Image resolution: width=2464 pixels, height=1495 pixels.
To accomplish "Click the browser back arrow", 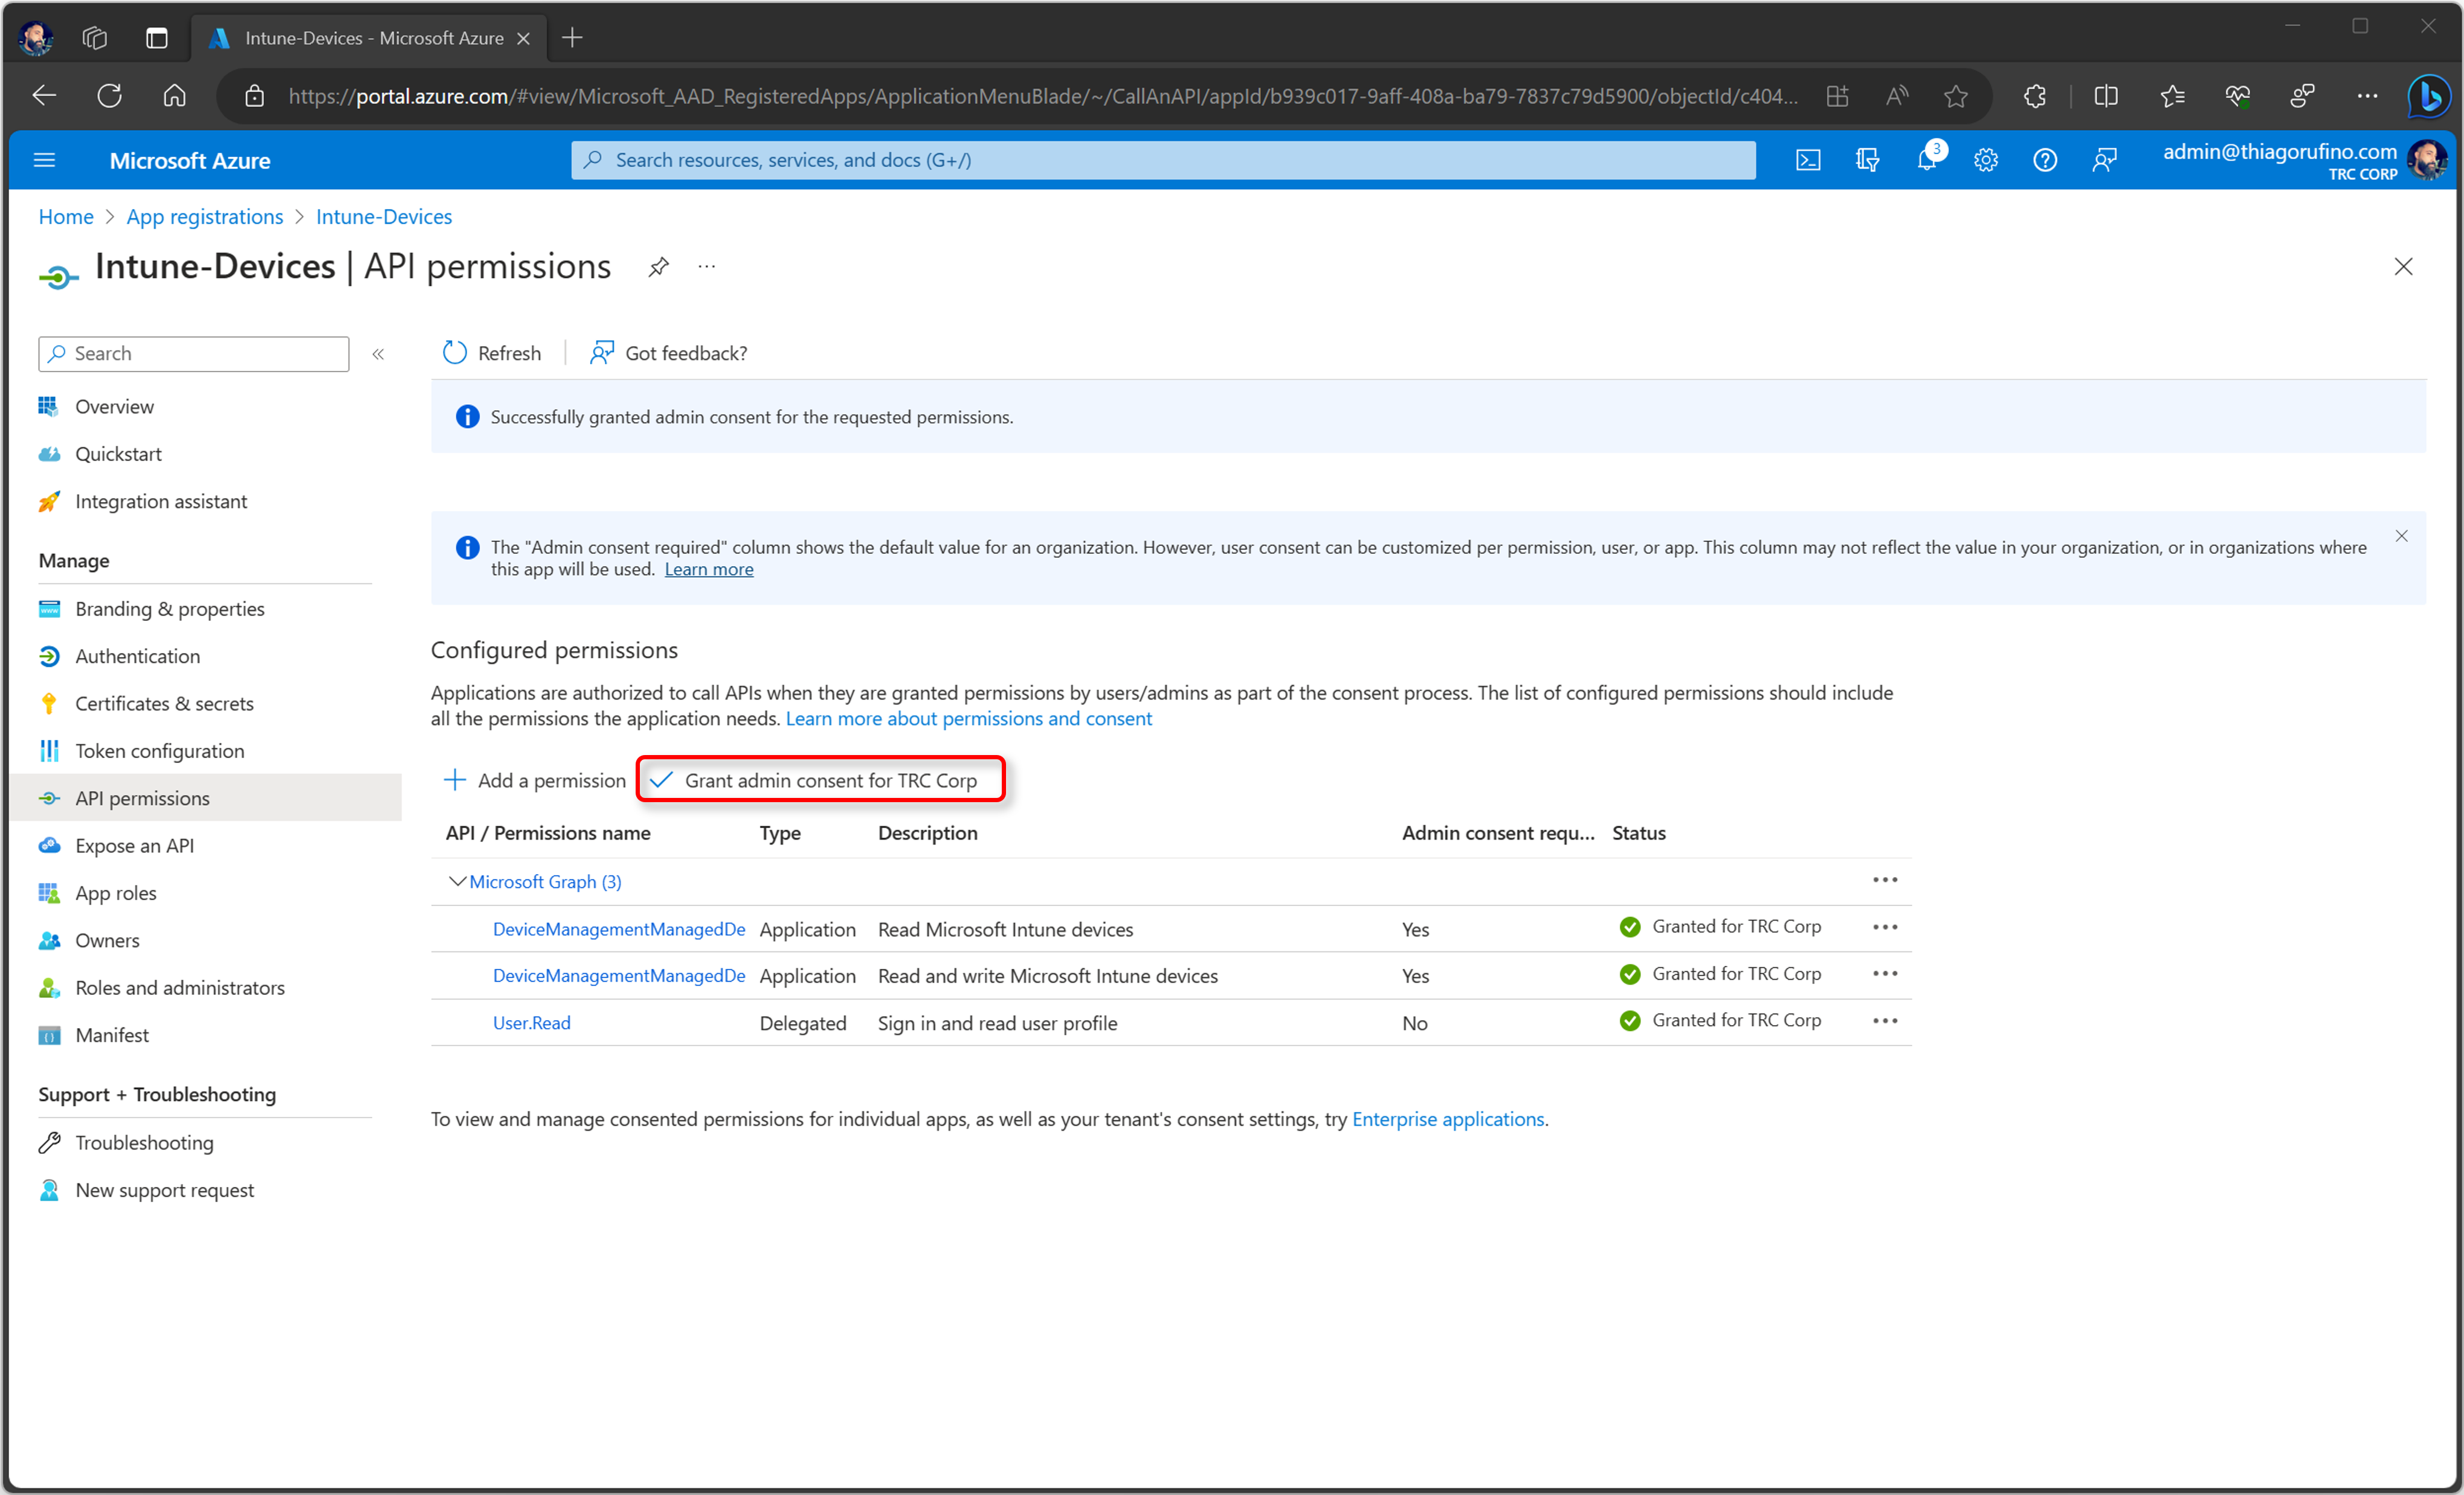I will click(x=44, y=96).
